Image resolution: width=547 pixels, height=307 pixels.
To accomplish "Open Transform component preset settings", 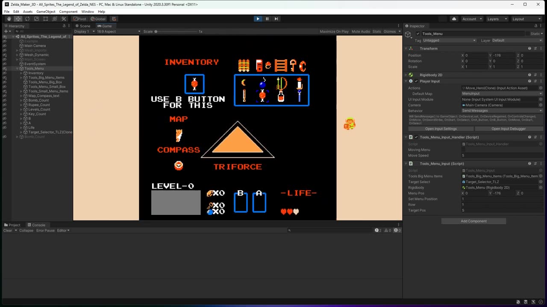I will click(x=535, y=49).
